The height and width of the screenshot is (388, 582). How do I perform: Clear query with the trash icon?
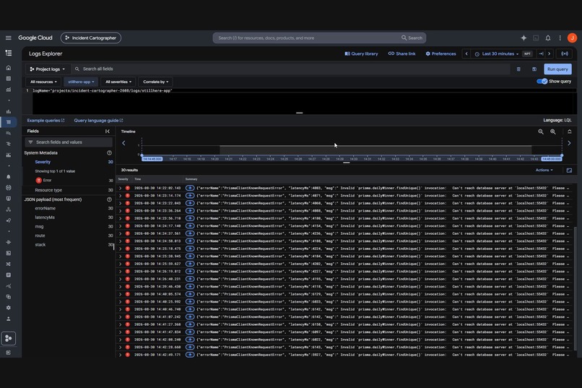coord(518,69)
